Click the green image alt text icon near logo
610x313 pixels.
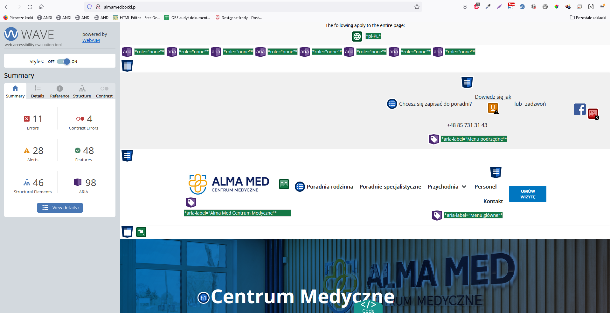tap(284, 184)
